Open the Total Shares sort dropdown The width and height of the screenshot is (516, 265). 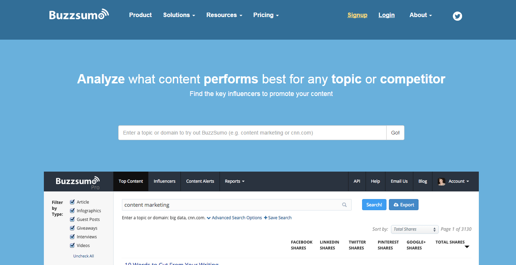click(415, 229)
